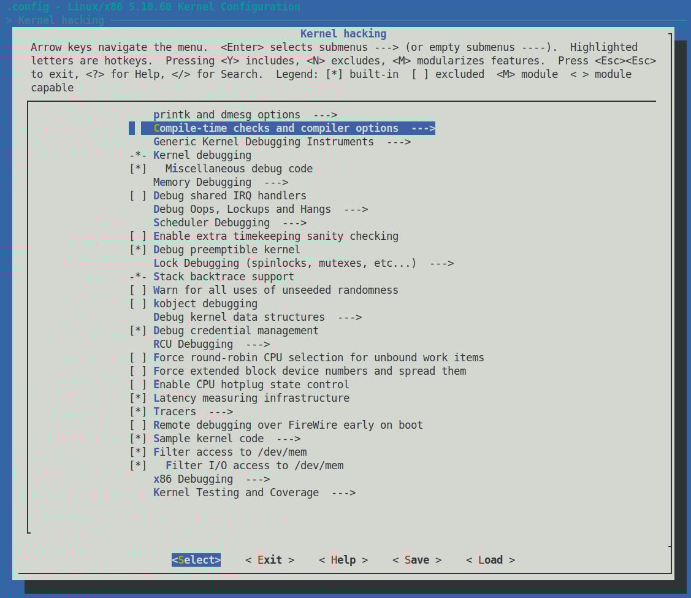Click the Load button
The height and width of the screenshot is (598, 691).
point(491,559)
